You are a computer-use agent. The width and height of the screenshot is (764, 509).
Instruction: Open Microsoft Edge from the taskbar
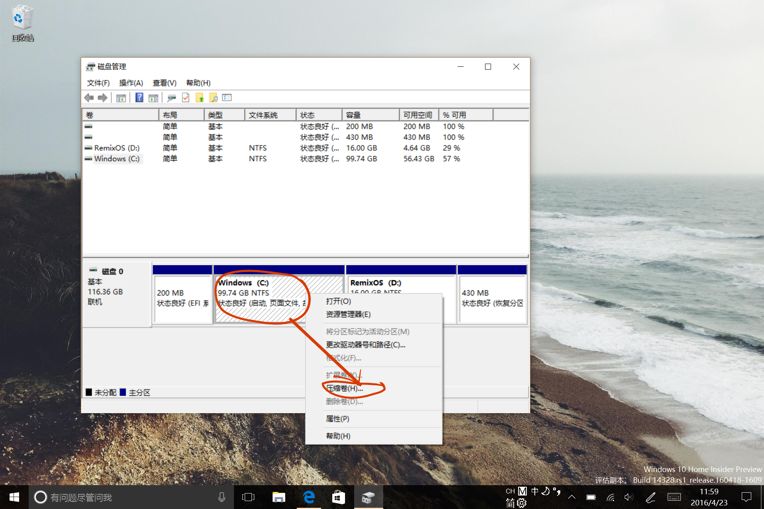point(309,497)
